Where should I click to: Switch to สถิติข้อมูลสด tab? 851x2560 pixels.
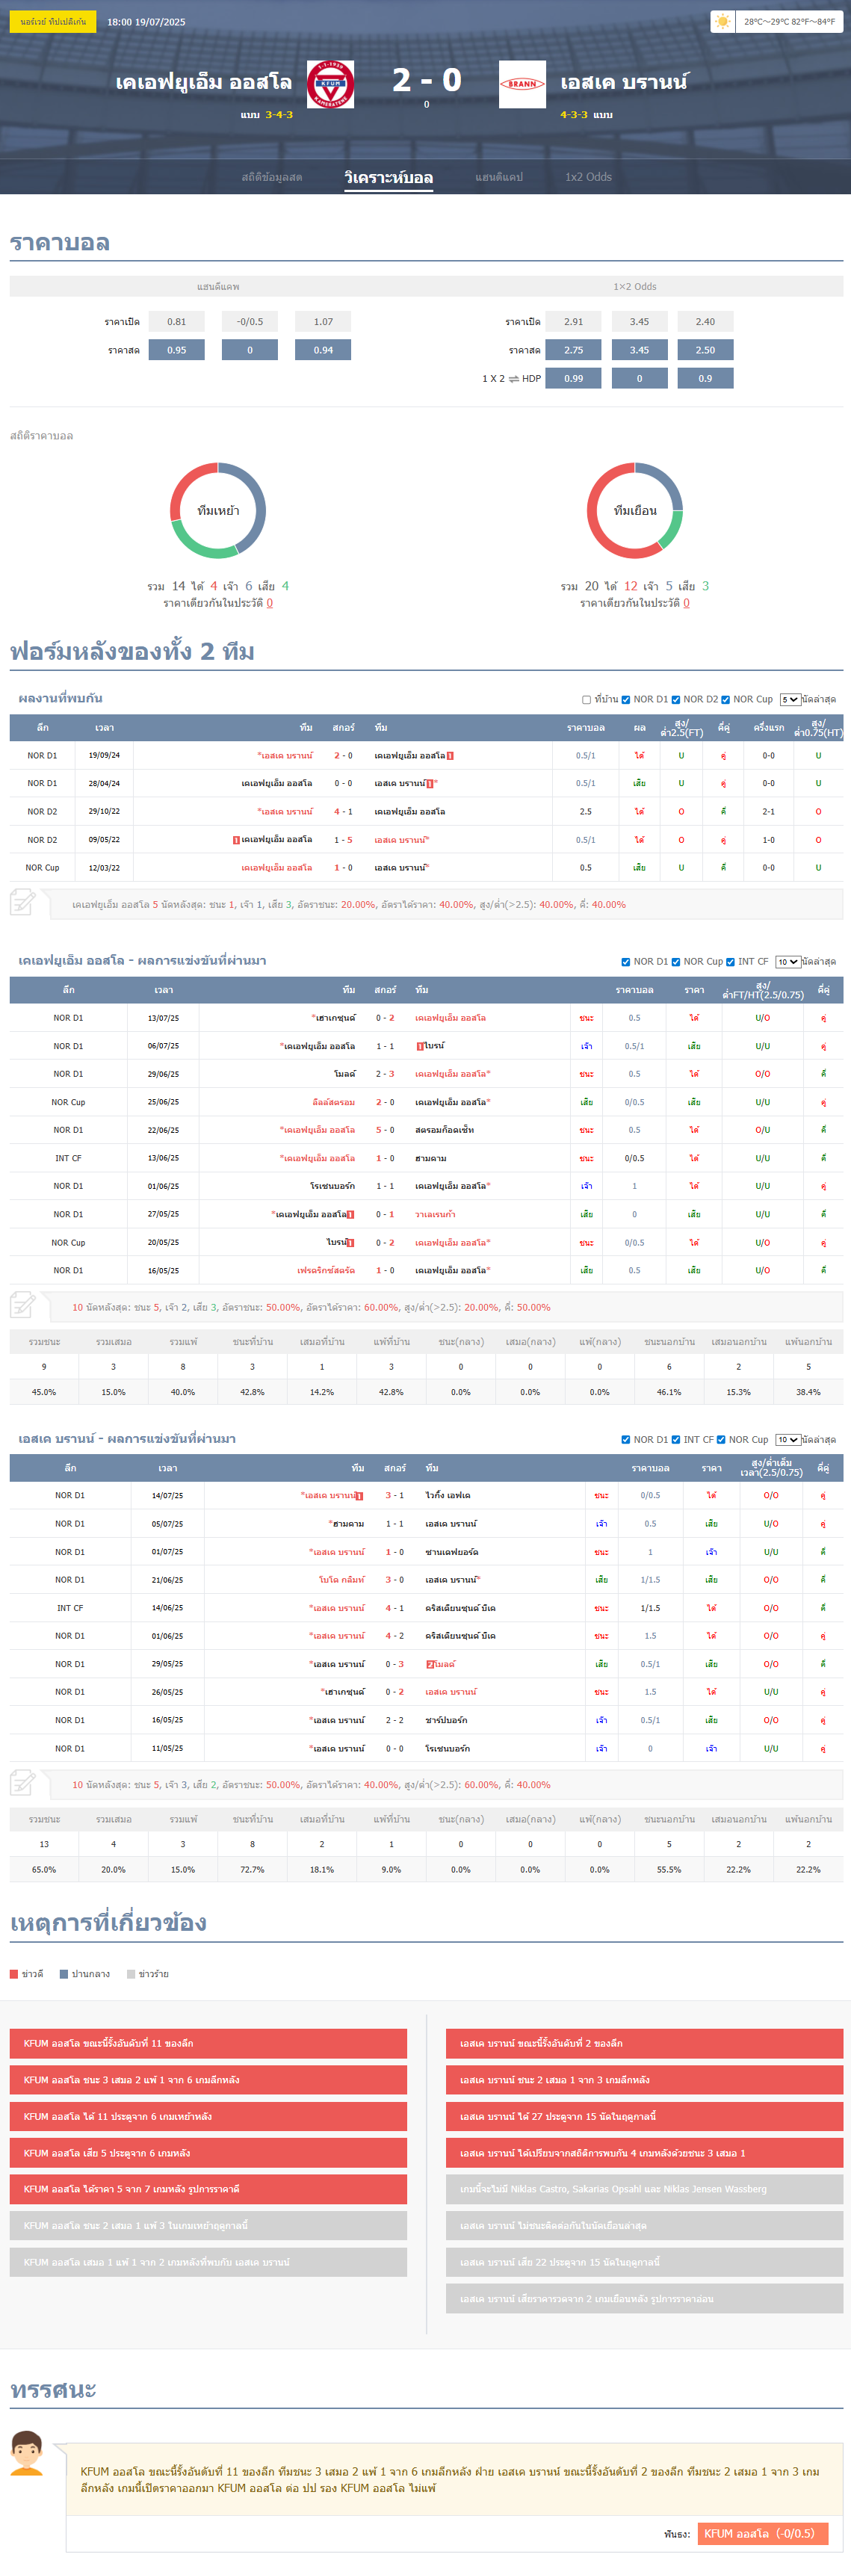pos(271,177)
